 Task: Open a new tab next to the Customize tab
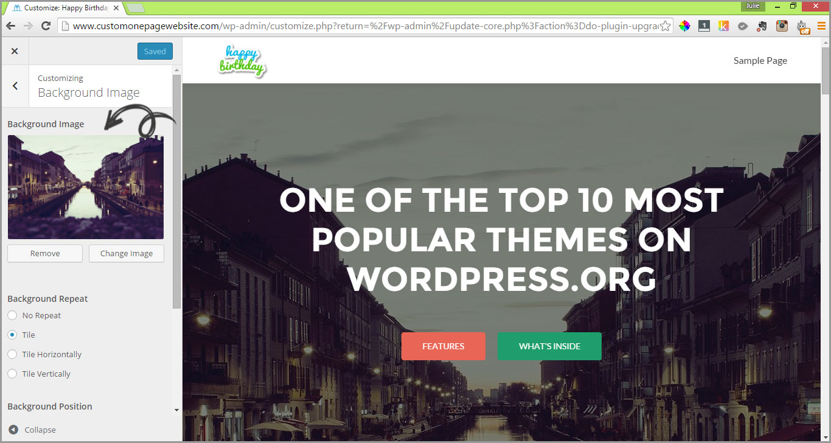pos(136,8)
